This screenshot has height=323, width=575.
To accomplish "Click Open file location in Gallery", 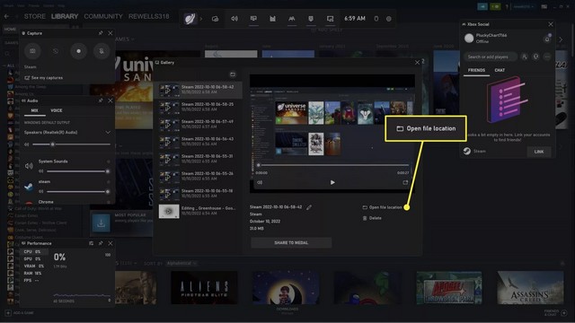I will (382, 207).
